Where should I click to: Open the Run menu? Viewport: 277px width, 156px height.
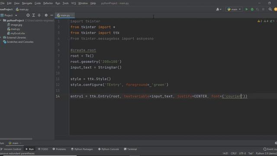click(x=58, y=3)
